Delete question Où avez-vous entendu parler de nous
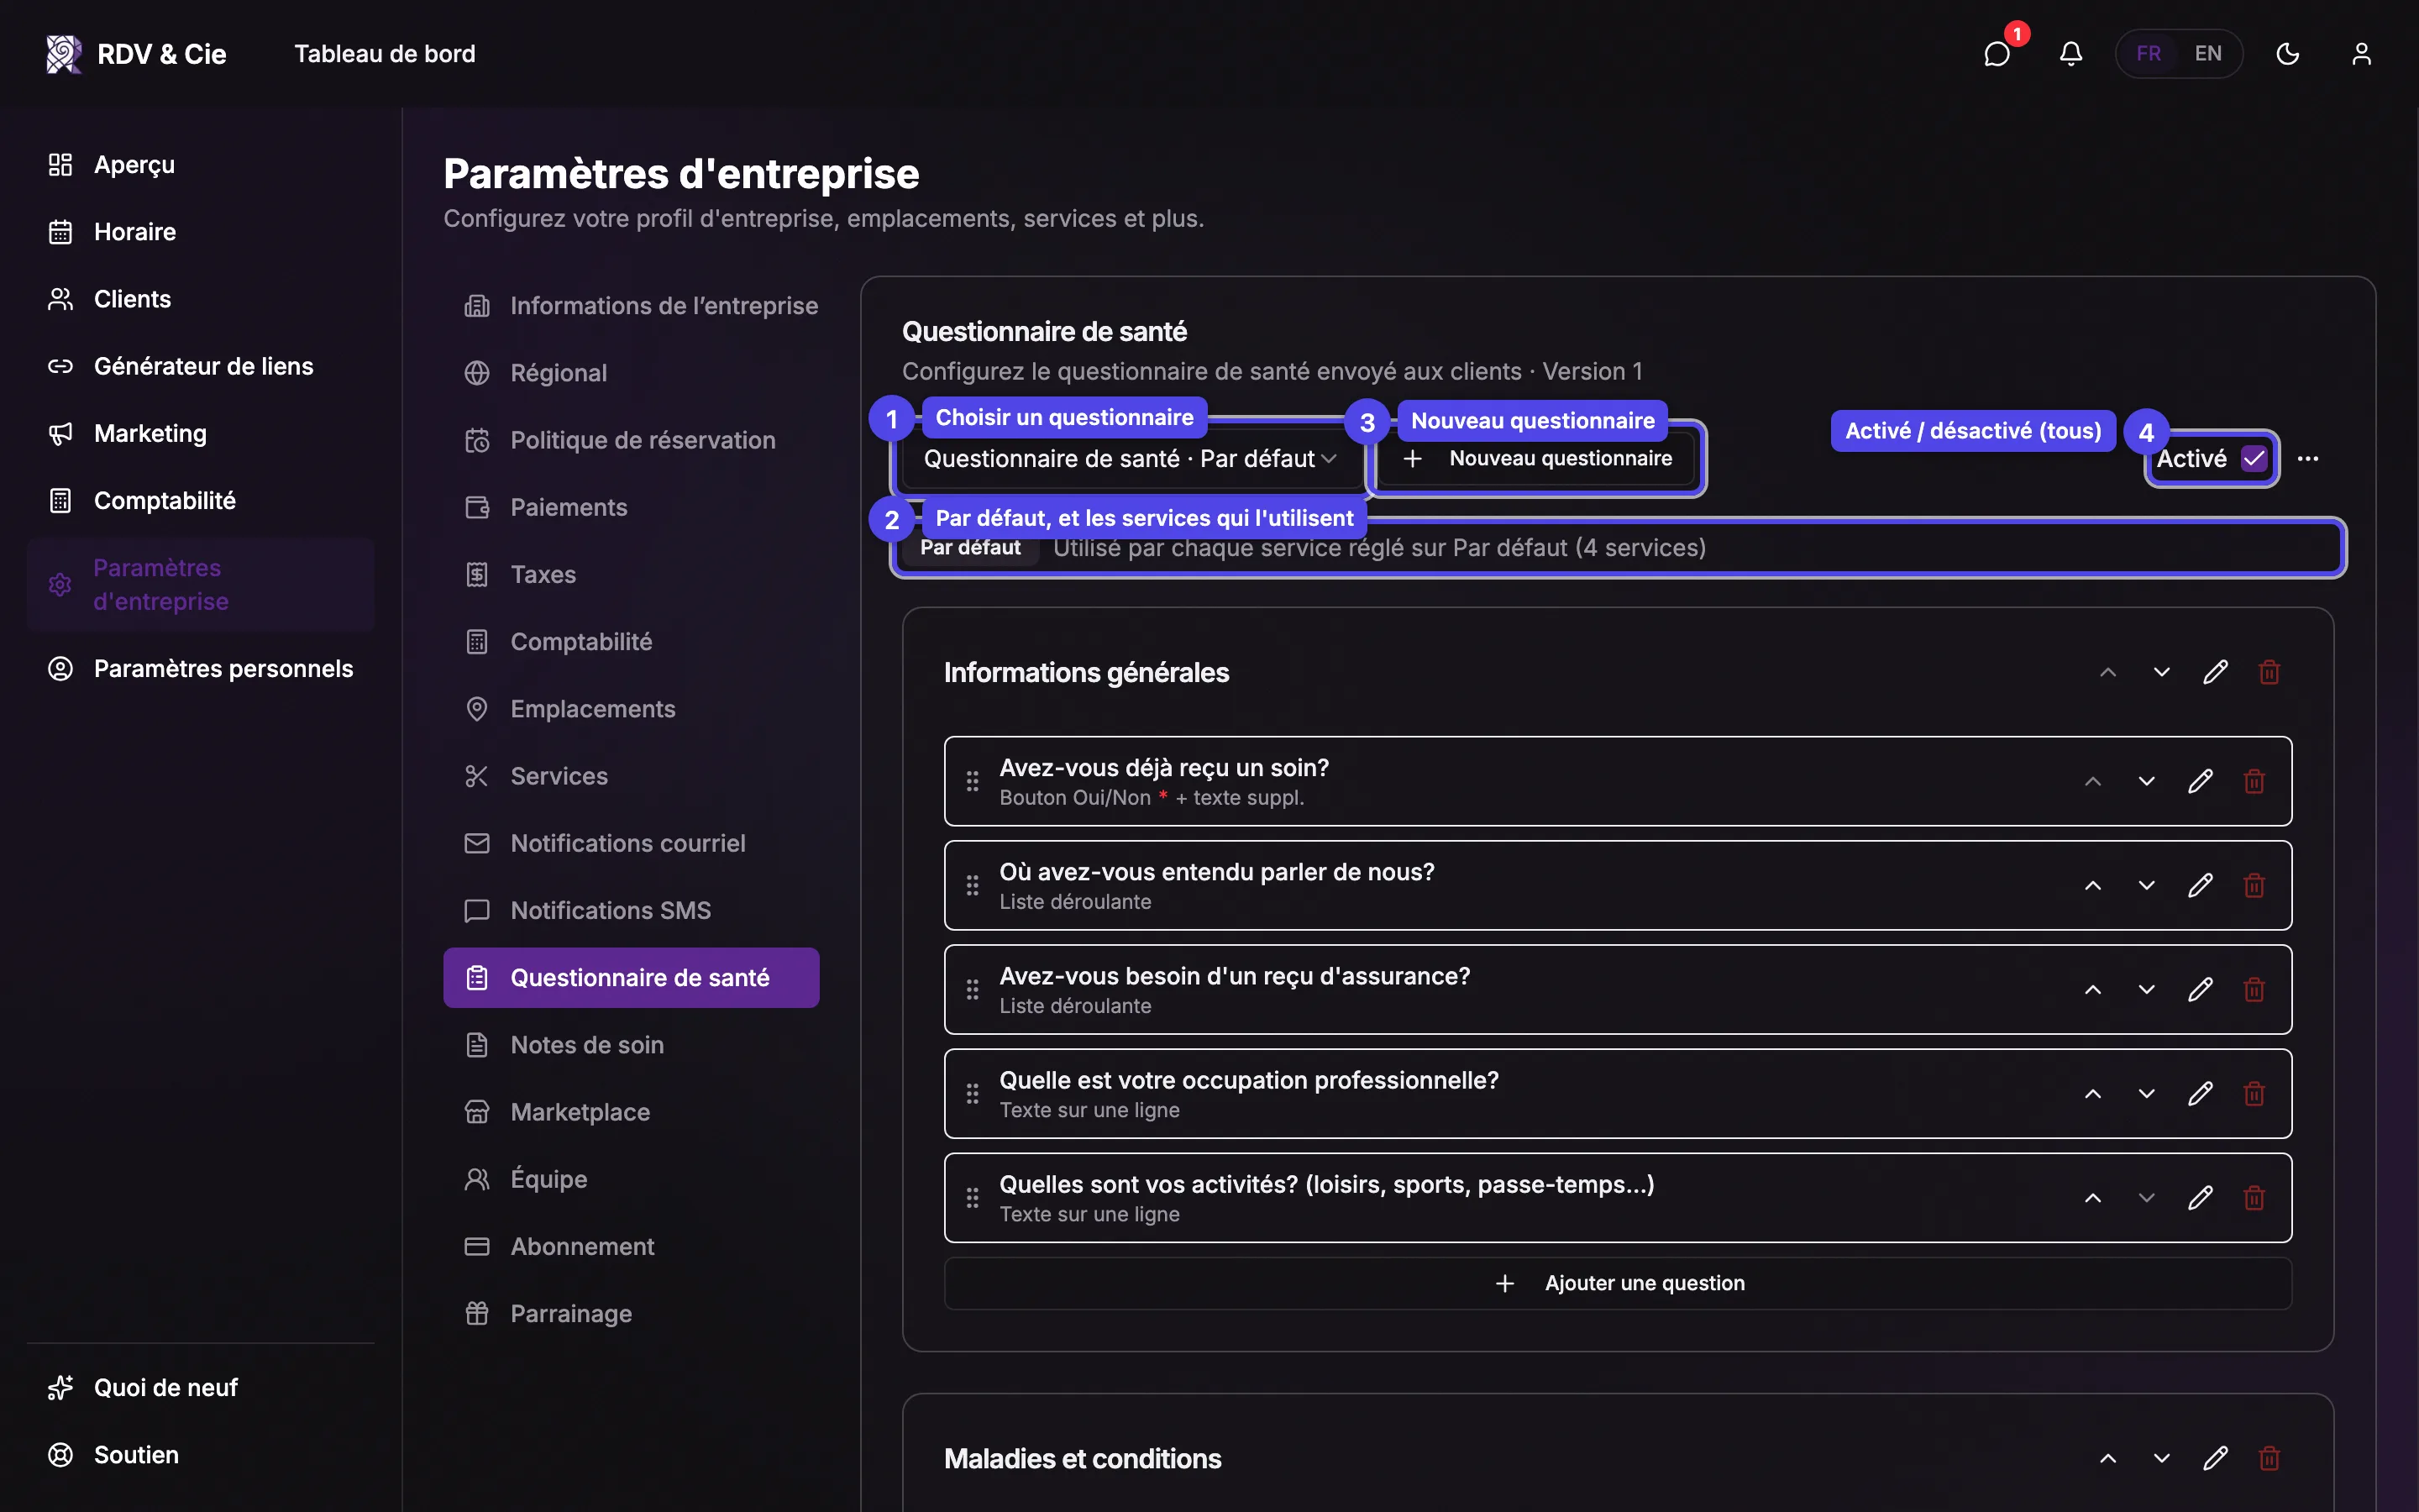Image resolution: width=2419 pixels, height=1512 pixels. click(2254, 885)
